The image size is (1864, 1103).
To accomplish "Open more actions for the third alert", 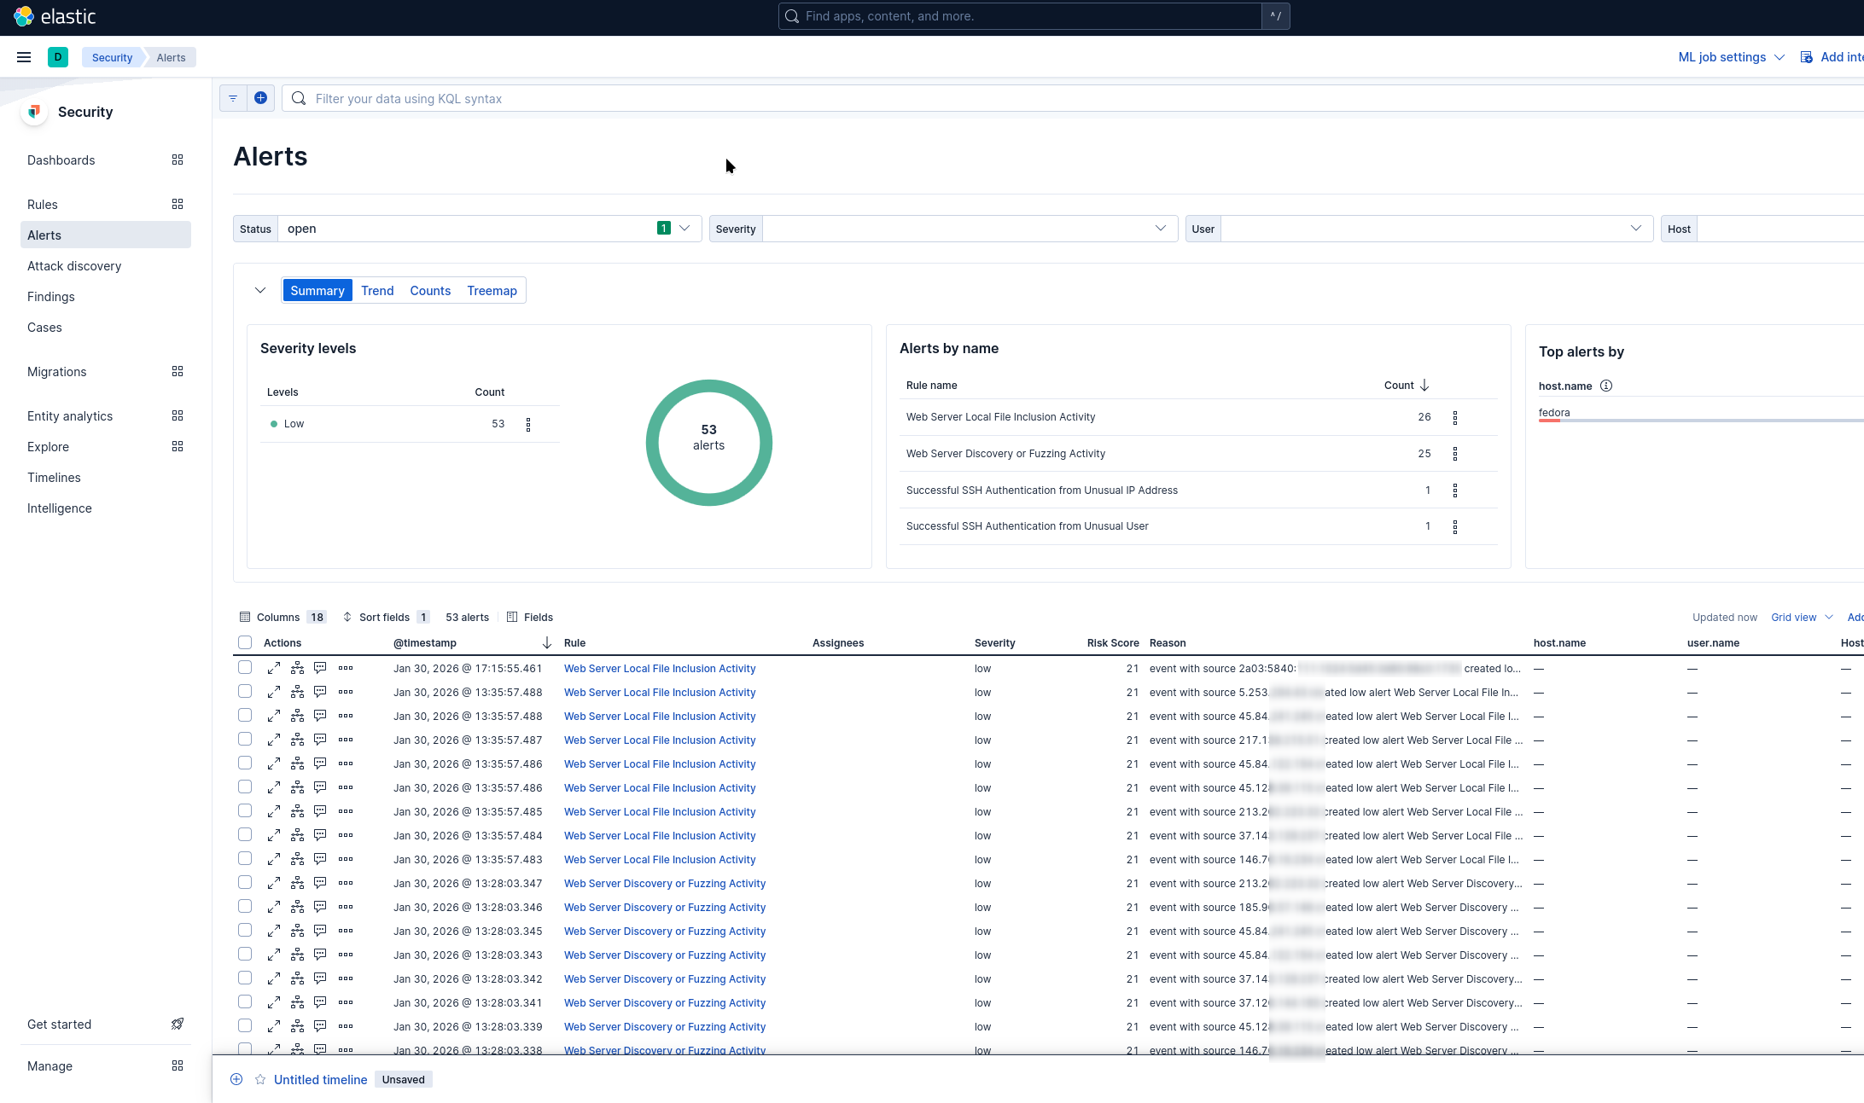I will [x=346, y=716].
